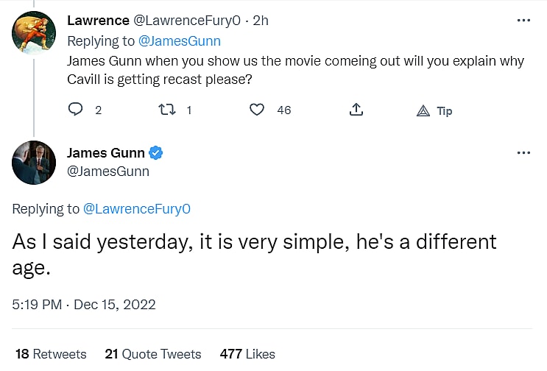Open more options on James Gunn's tweet
This screenshot has width=547, height=371.
pyautogui.click(x=523, y=153)
